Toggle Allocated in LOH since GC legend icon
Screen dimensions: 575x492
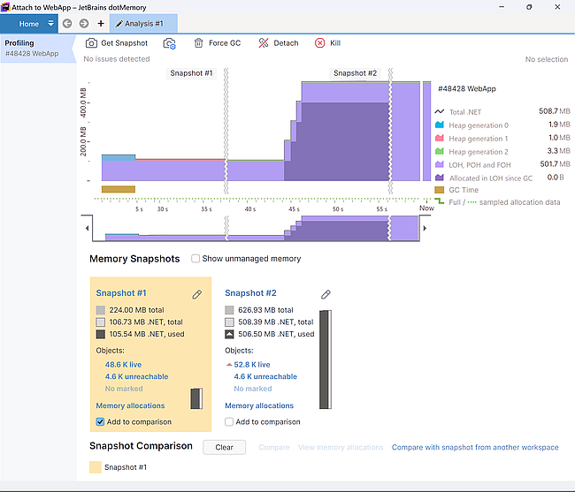pyautogui.click(x=440, y=178)
